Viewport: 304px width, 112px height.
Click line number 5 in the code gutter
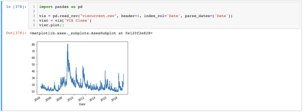[x=34, y=25]
